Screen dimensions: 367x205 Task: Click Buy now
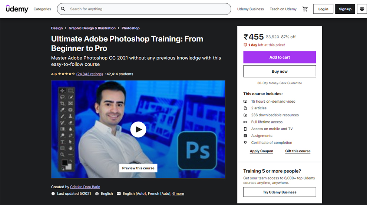(x=280, y=72)
